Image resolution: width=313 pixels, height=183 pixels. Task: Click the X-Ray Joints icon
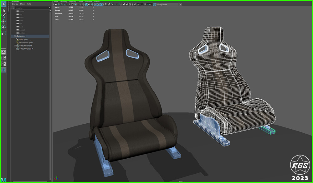pos(130,4)
